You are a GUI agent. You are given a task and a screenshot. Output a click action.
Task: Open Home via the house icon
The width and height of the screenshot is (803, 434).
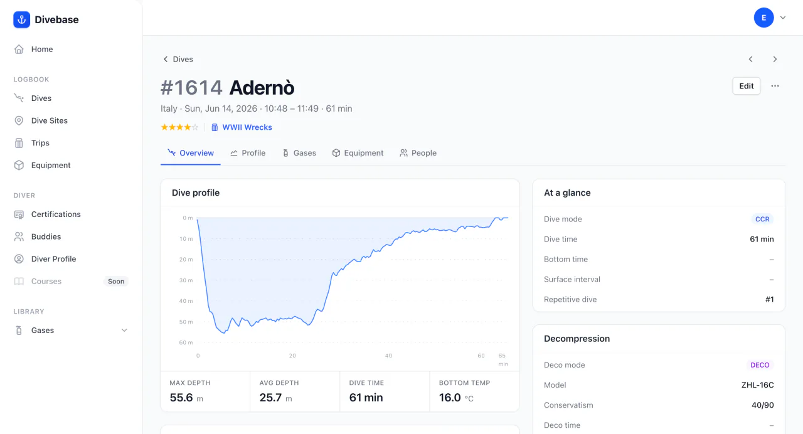coord(19,49)
